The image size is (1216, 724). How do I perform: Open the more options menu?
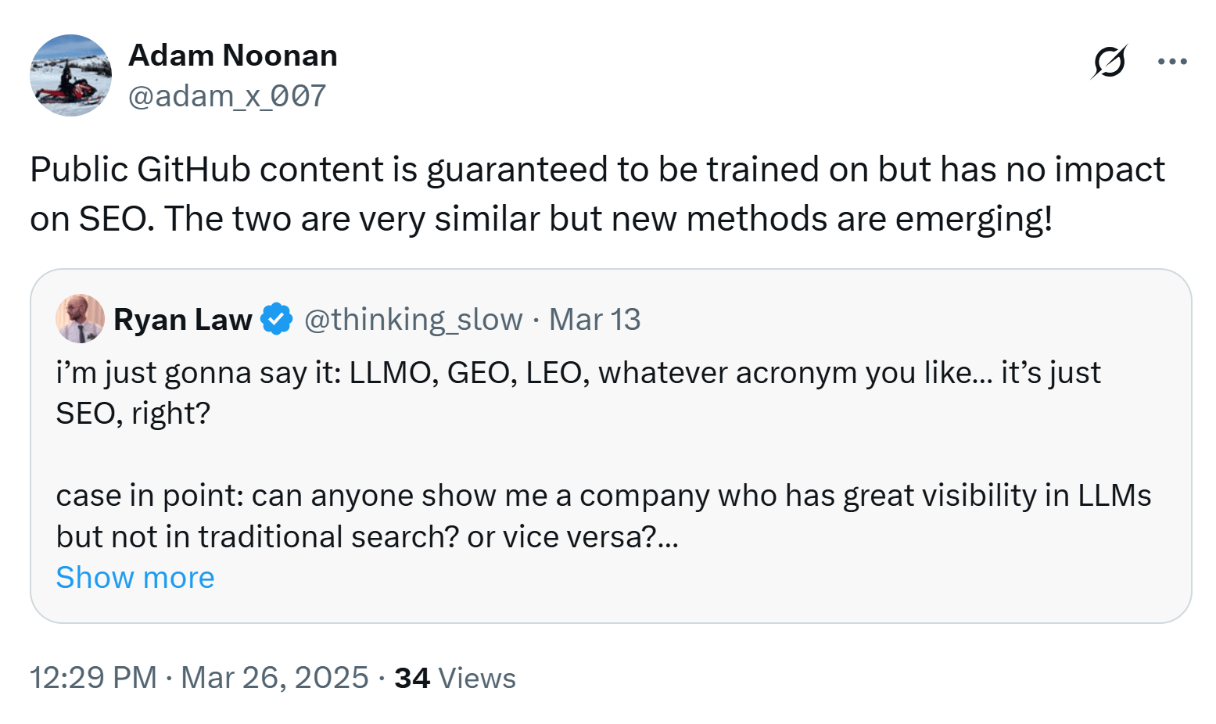click(1171, 61)
